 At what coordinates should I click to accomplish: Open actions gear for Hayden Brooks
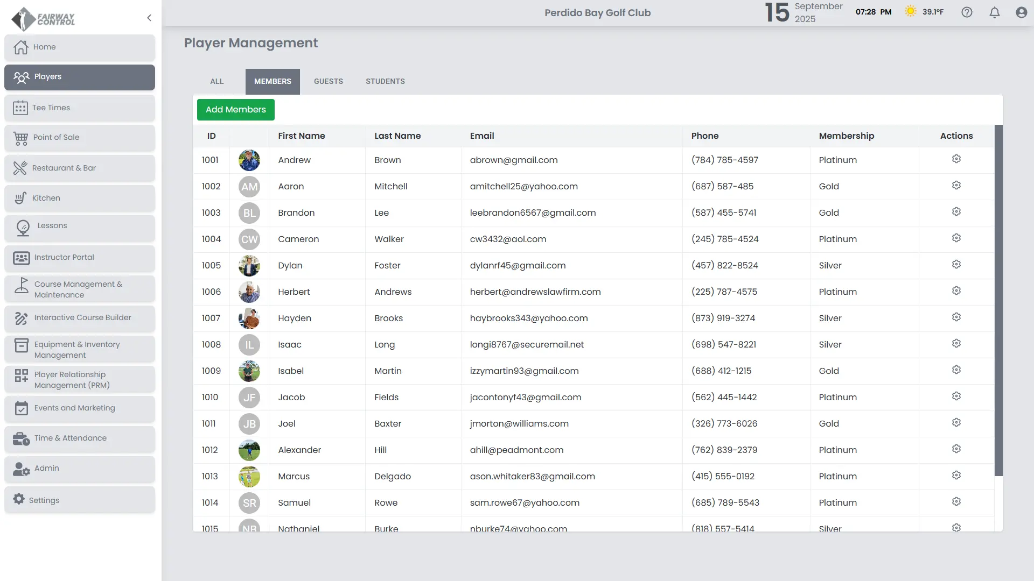coord(956,317)
